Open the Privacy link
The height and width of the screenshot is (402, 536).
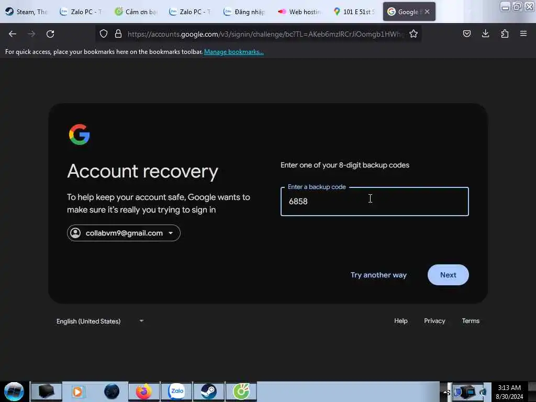coord(434,321)
